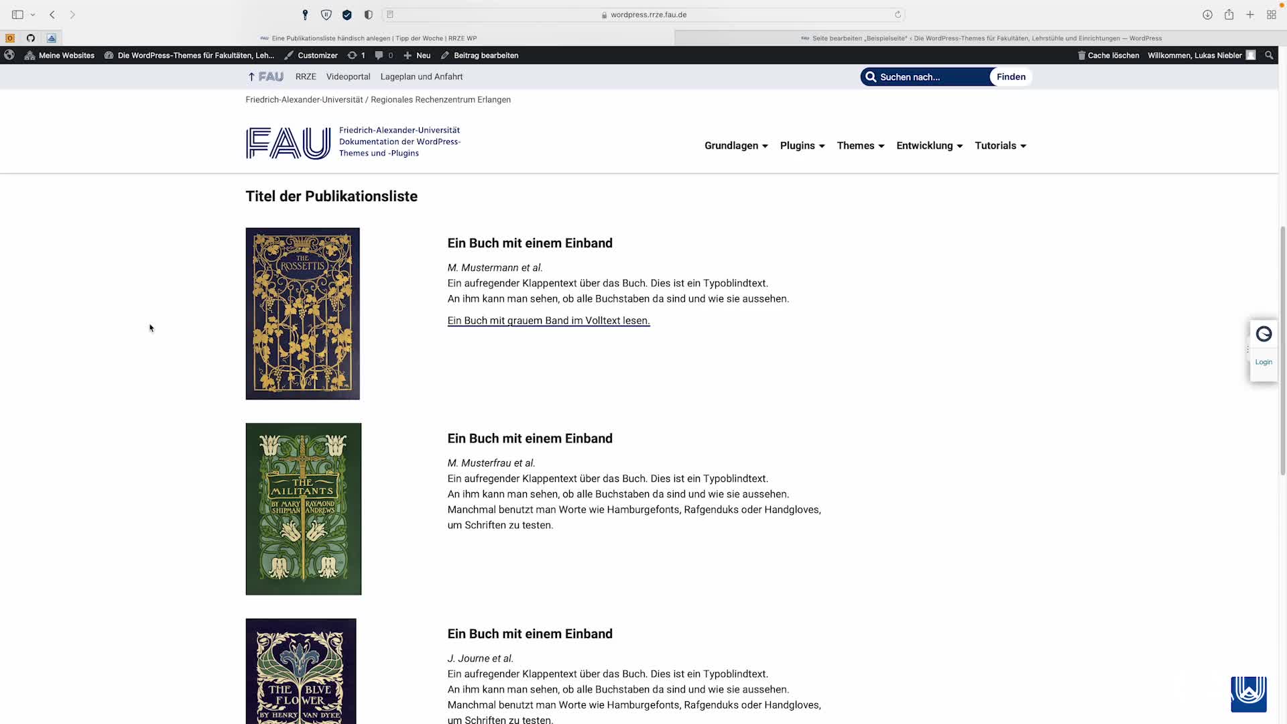Open Meine Websites in the admin bar
Viewport: 1287px width, 724px height.
pos(66,55)
